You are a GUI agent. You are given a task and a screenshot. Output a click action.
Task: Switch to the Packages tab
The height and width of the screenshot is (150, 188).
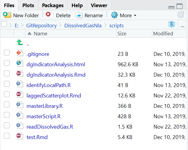click(x=53, y=5)
